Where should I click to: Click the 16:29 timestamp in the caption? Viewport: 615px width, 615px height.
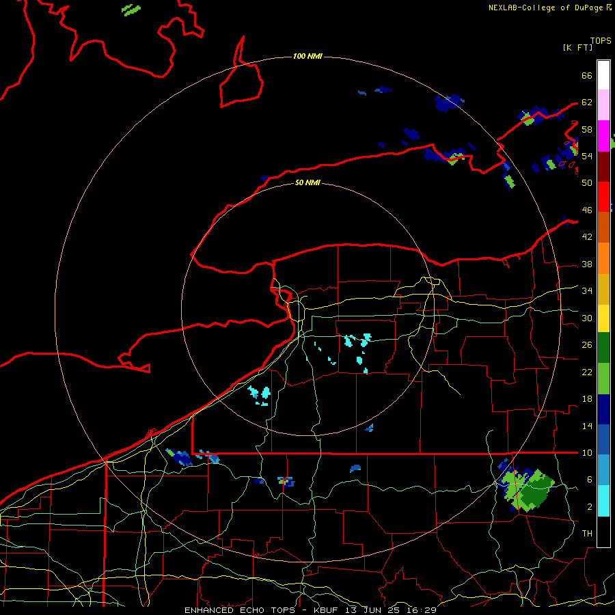(422, 610)
